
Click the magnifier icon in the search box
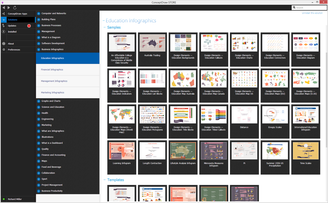pos(294,8)
